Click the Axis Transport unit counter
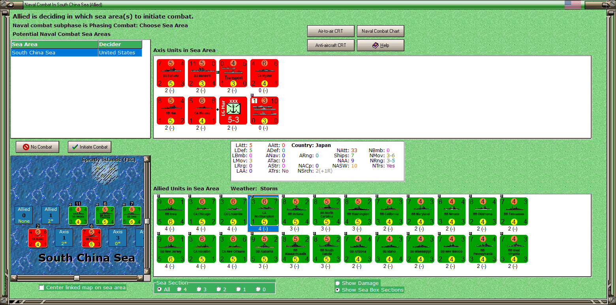Screen dimensions: 616x305 click(233, 73)
